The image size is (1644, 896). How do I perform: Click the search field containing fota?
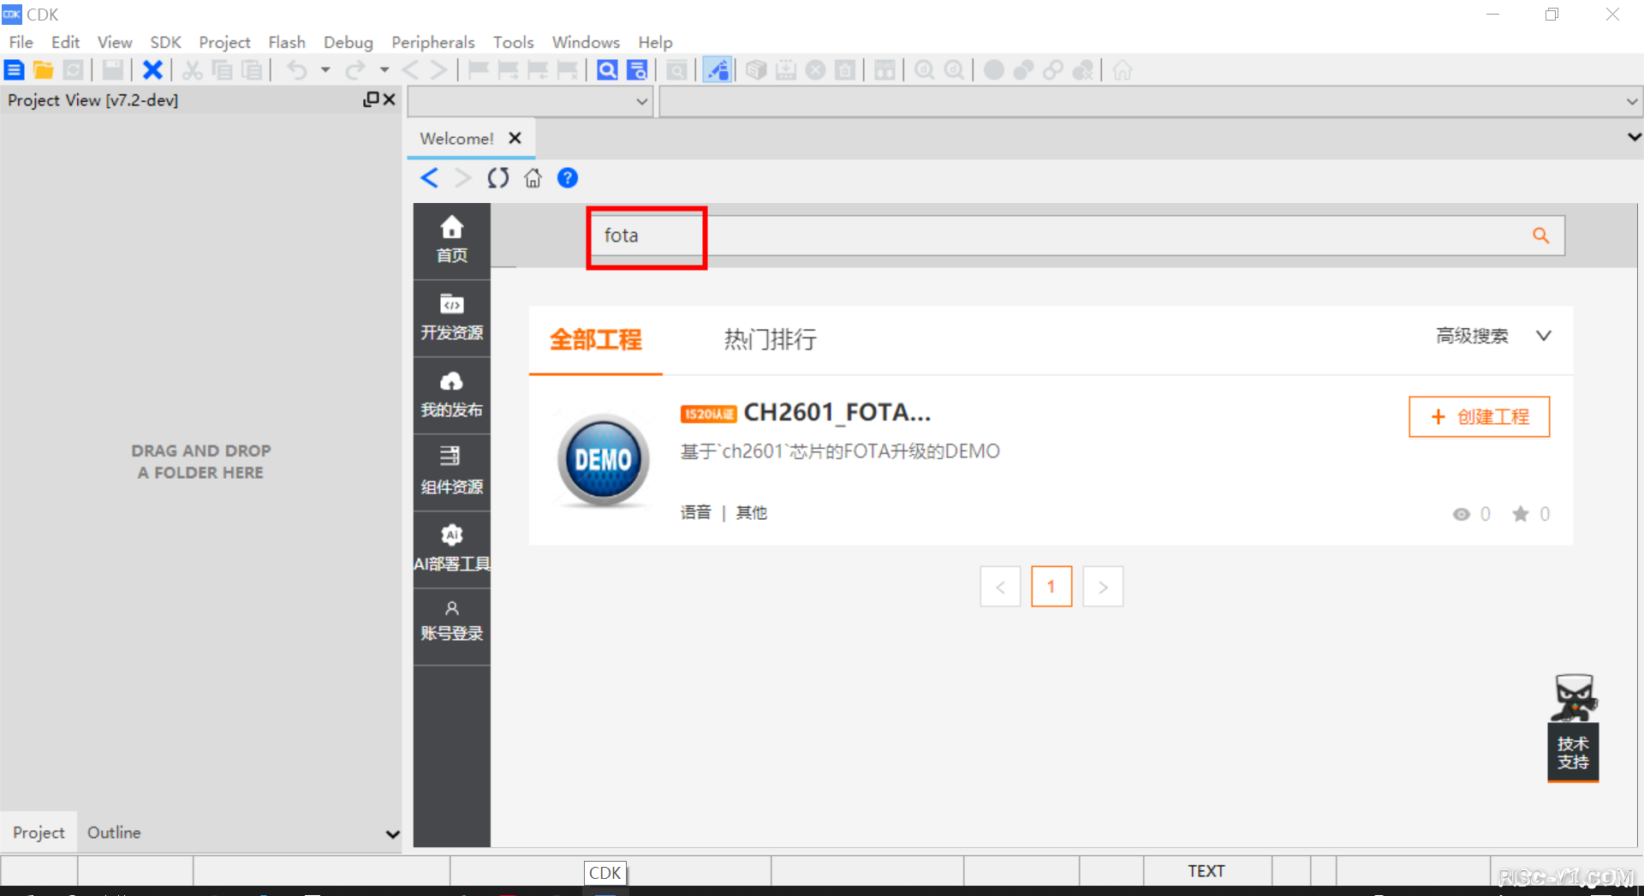coord(1027,236)
